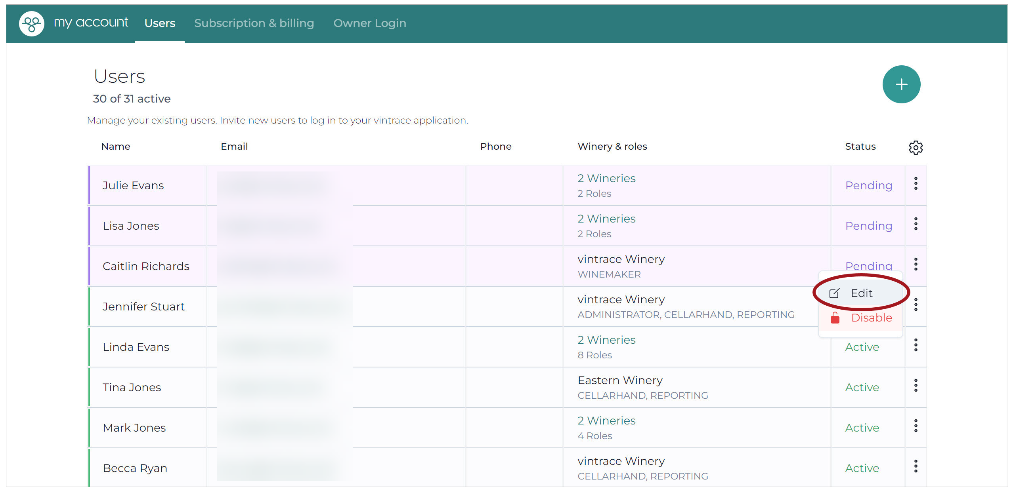Choose Disable from the context menu
Image resolution: width=1015 pixels, height=491 pixels.
860,318
